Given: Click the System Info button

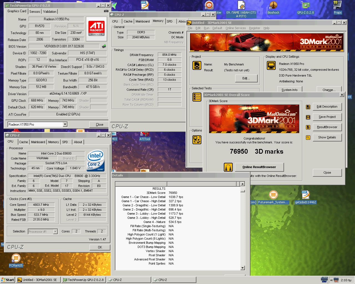Looking at the screenshot, I should tap(290, 89).
